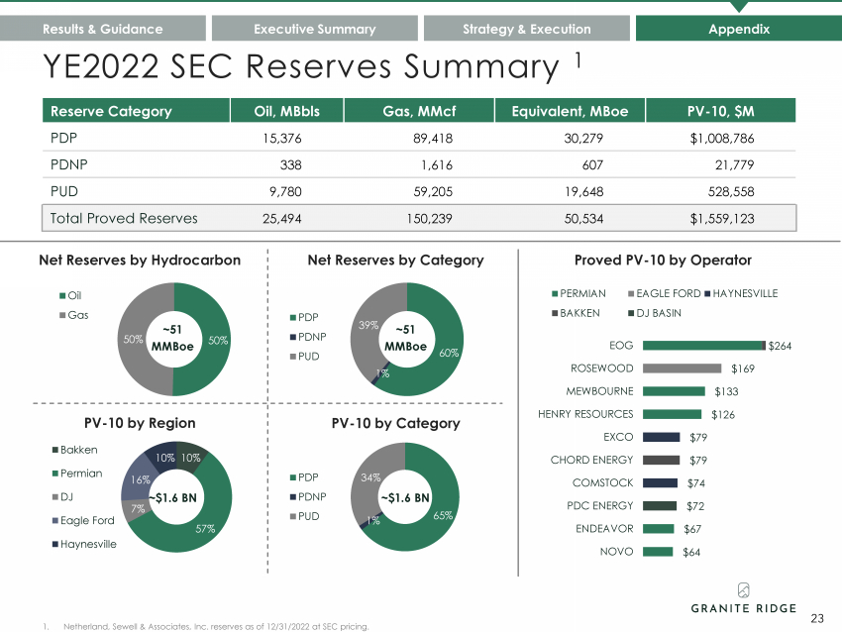Click the PV-10, $M column header
842x632 pixels.
720,111
